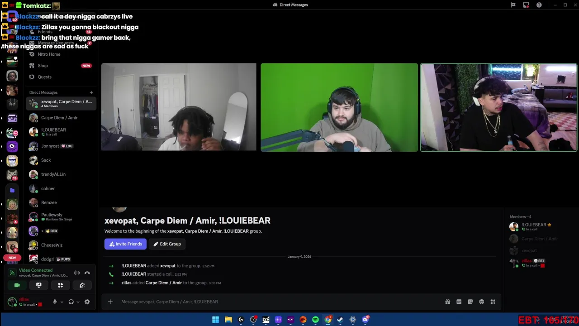Open DM with Sack
Viewport: 579px width, 326px height.
pyautogui.click(x=61, y=160)
